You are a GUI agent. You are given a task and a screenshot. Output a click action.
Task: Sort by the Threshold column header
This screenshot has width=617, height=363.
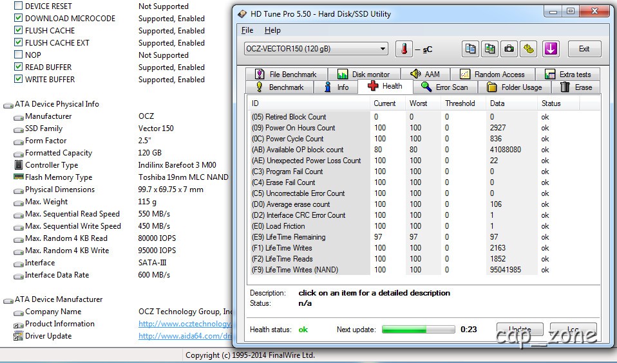point(464,103)
